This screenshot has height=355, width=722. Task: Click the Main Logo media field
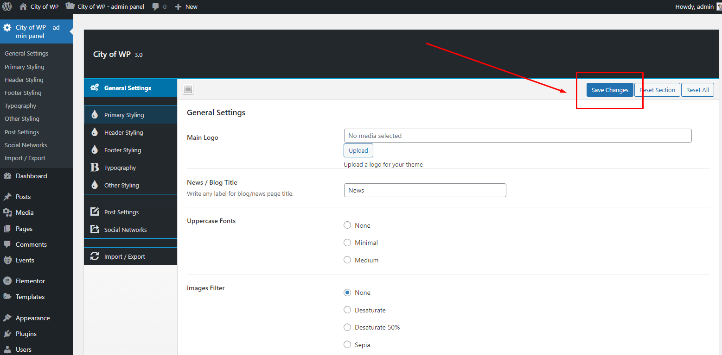[x=518, y=136]
